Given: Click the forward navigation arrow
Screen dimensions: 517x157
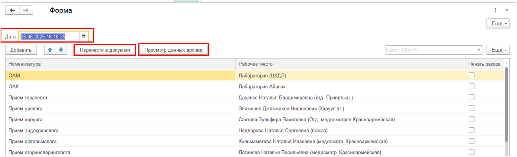Looking at the screenshot, I should 26,10.
